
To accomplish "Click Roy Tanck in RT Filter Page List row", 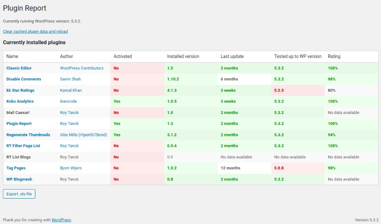I will [x=69, y=146].
